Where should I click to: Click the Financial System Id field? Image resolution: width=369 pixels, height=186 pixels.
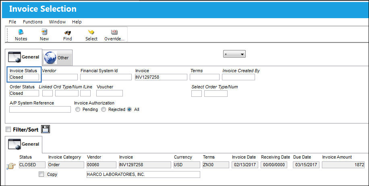106,77
